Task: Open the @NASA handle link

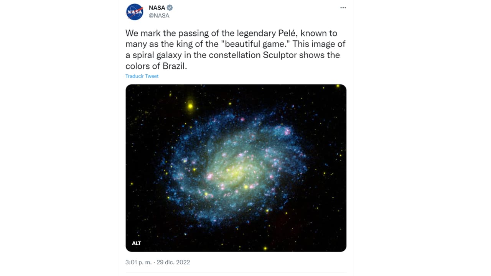Action: pos(159,16)
